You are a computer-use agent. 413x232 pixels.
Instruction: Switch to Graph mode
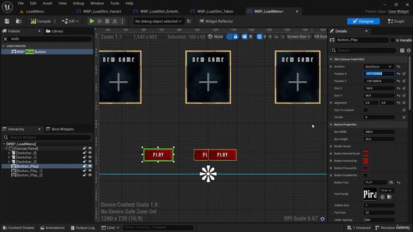point(396,21)
